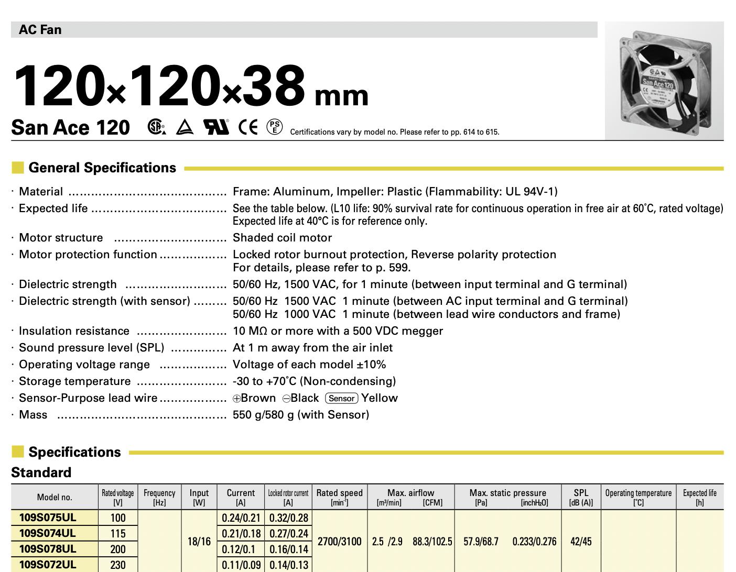
Task: Click model number 109S078UL
Action: [48, 549]
